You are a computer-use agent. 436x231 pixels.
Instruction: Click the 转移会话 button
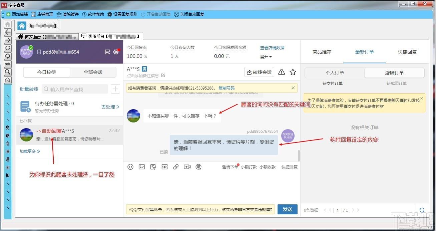pos(259,72)
